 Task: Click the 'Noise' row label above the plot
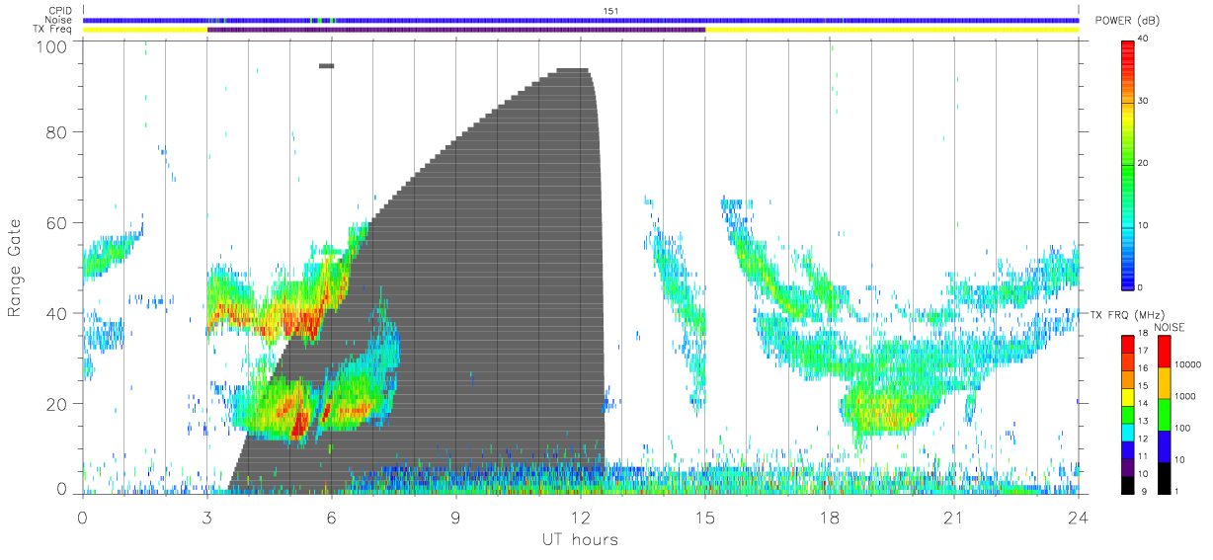click(59, 20)
